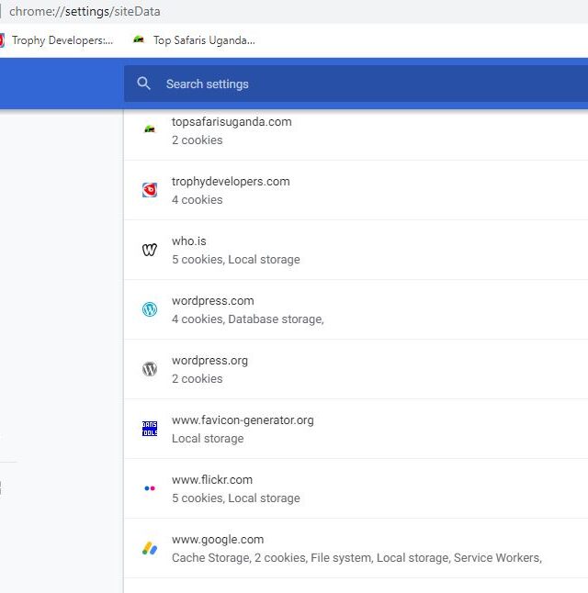Open trophydevelopers.com site data entry
This screenshot has height=593, width=588.
356,190
